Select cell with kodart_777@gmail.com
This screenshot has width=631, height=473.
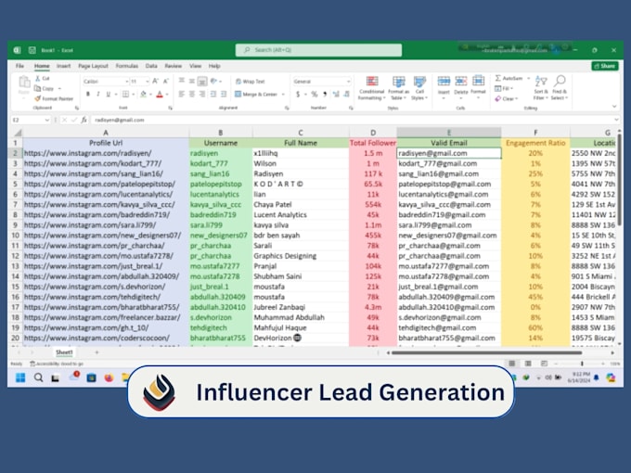449,164
